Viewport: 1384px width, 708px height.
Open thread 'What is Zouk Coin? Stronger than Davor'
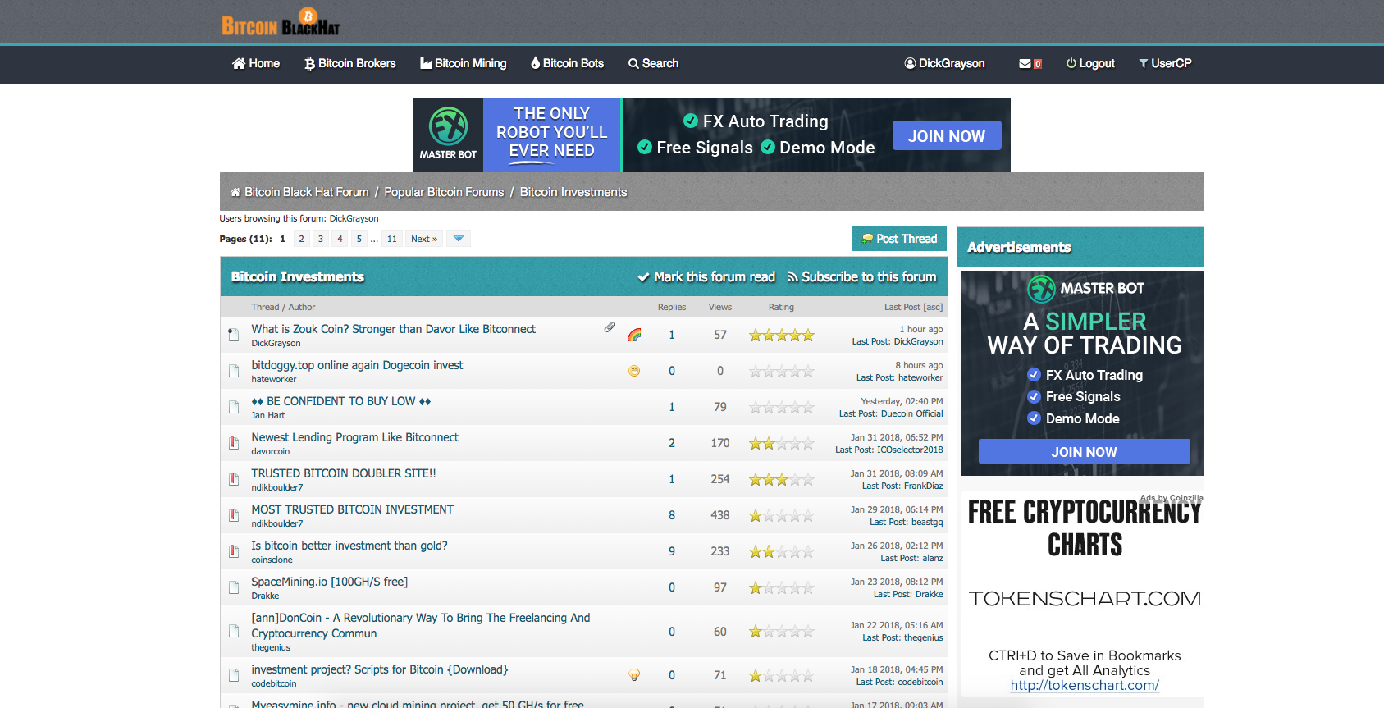pyautogui.click(x=394, y=329)
